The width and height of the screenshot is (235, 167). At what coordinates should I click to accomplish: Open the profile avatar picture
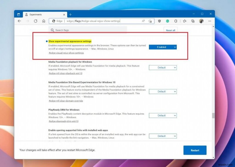pyautogui.click(x=201, y=21)
